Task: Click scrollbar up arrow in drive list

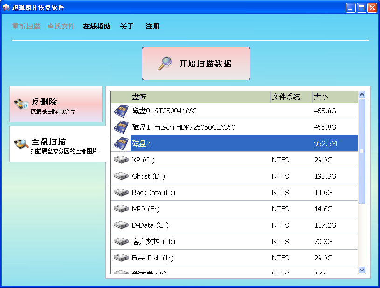Action: (x=362, y=95)
